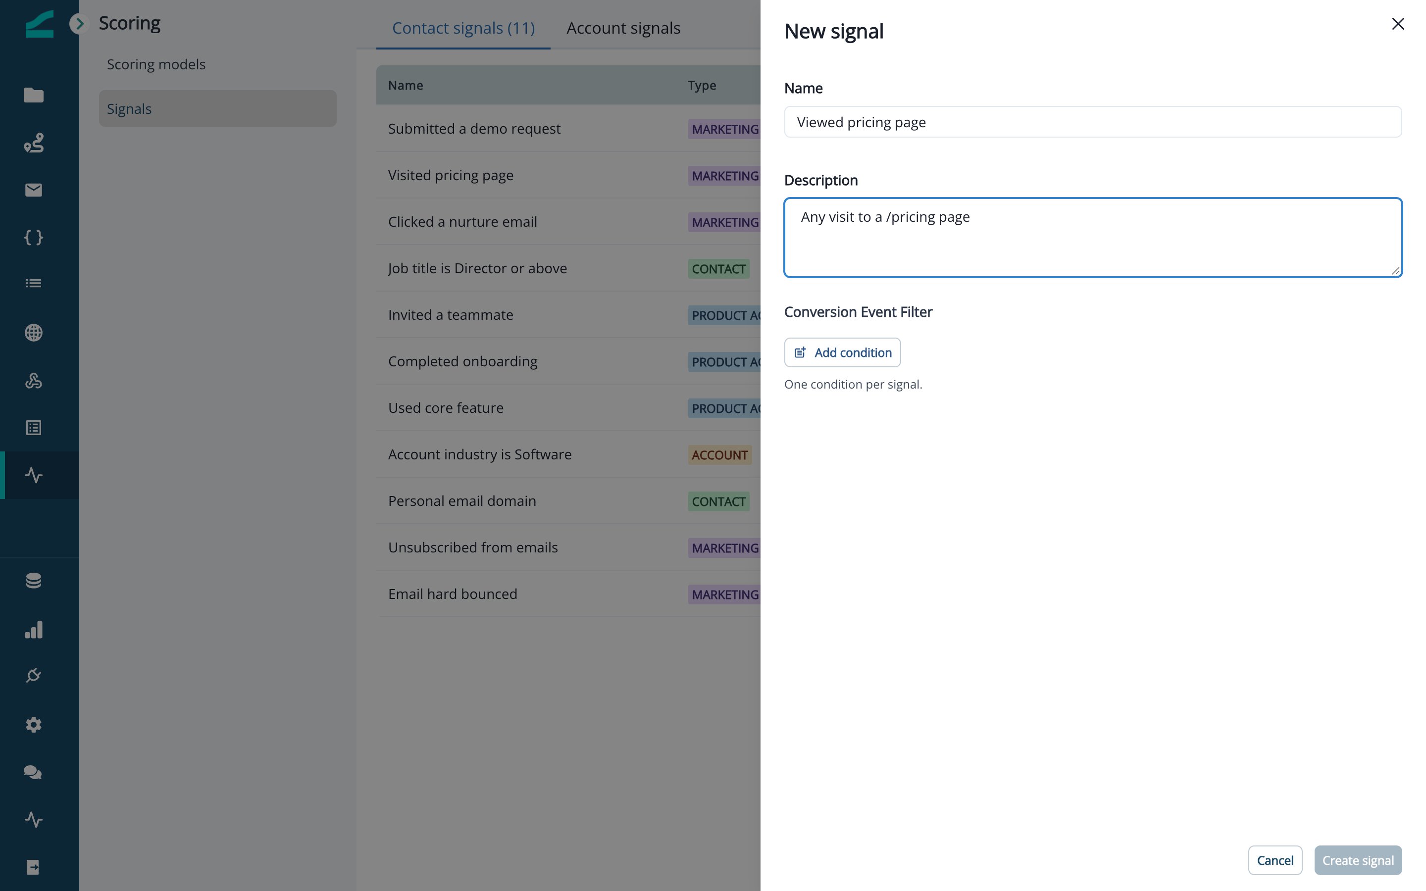Open the database stack icon in sidebar

tap(34, 581)
